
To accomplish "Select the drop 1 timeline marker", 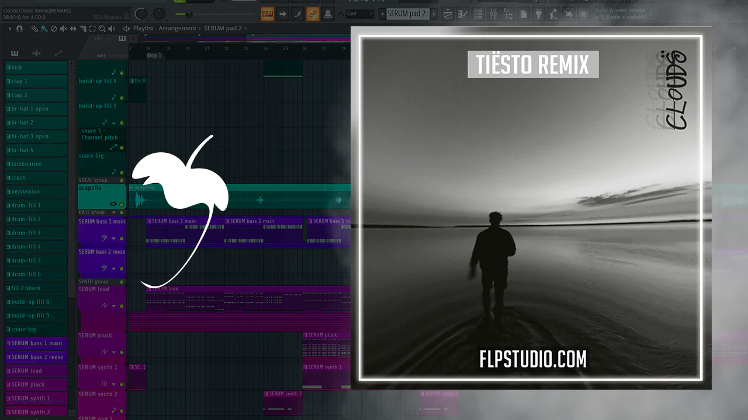I will 154,55.
